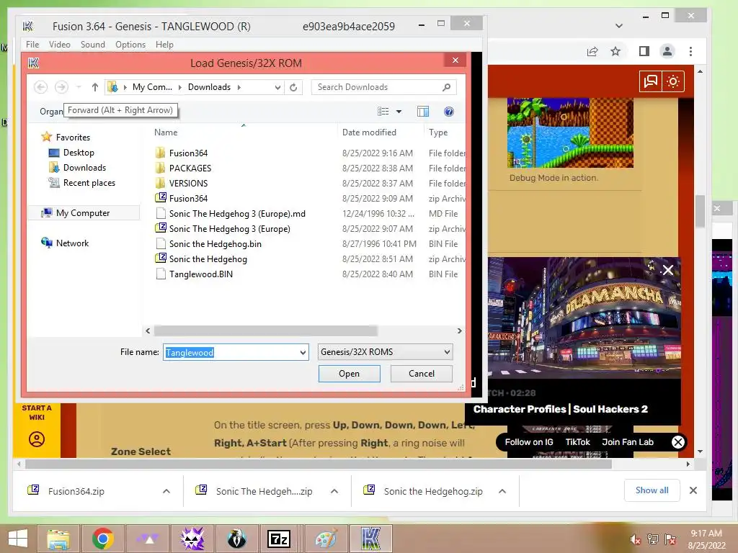738x553 pixels.
Task: Select the Tanglewood.BIN file
Action: point(201,274)
